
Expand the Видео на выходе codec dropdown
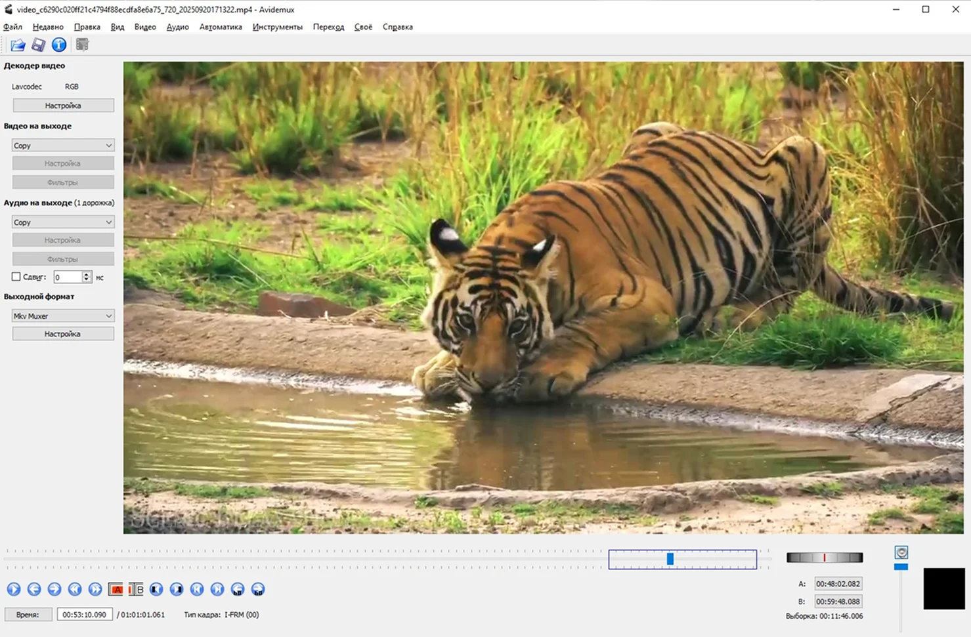[63, 146]
